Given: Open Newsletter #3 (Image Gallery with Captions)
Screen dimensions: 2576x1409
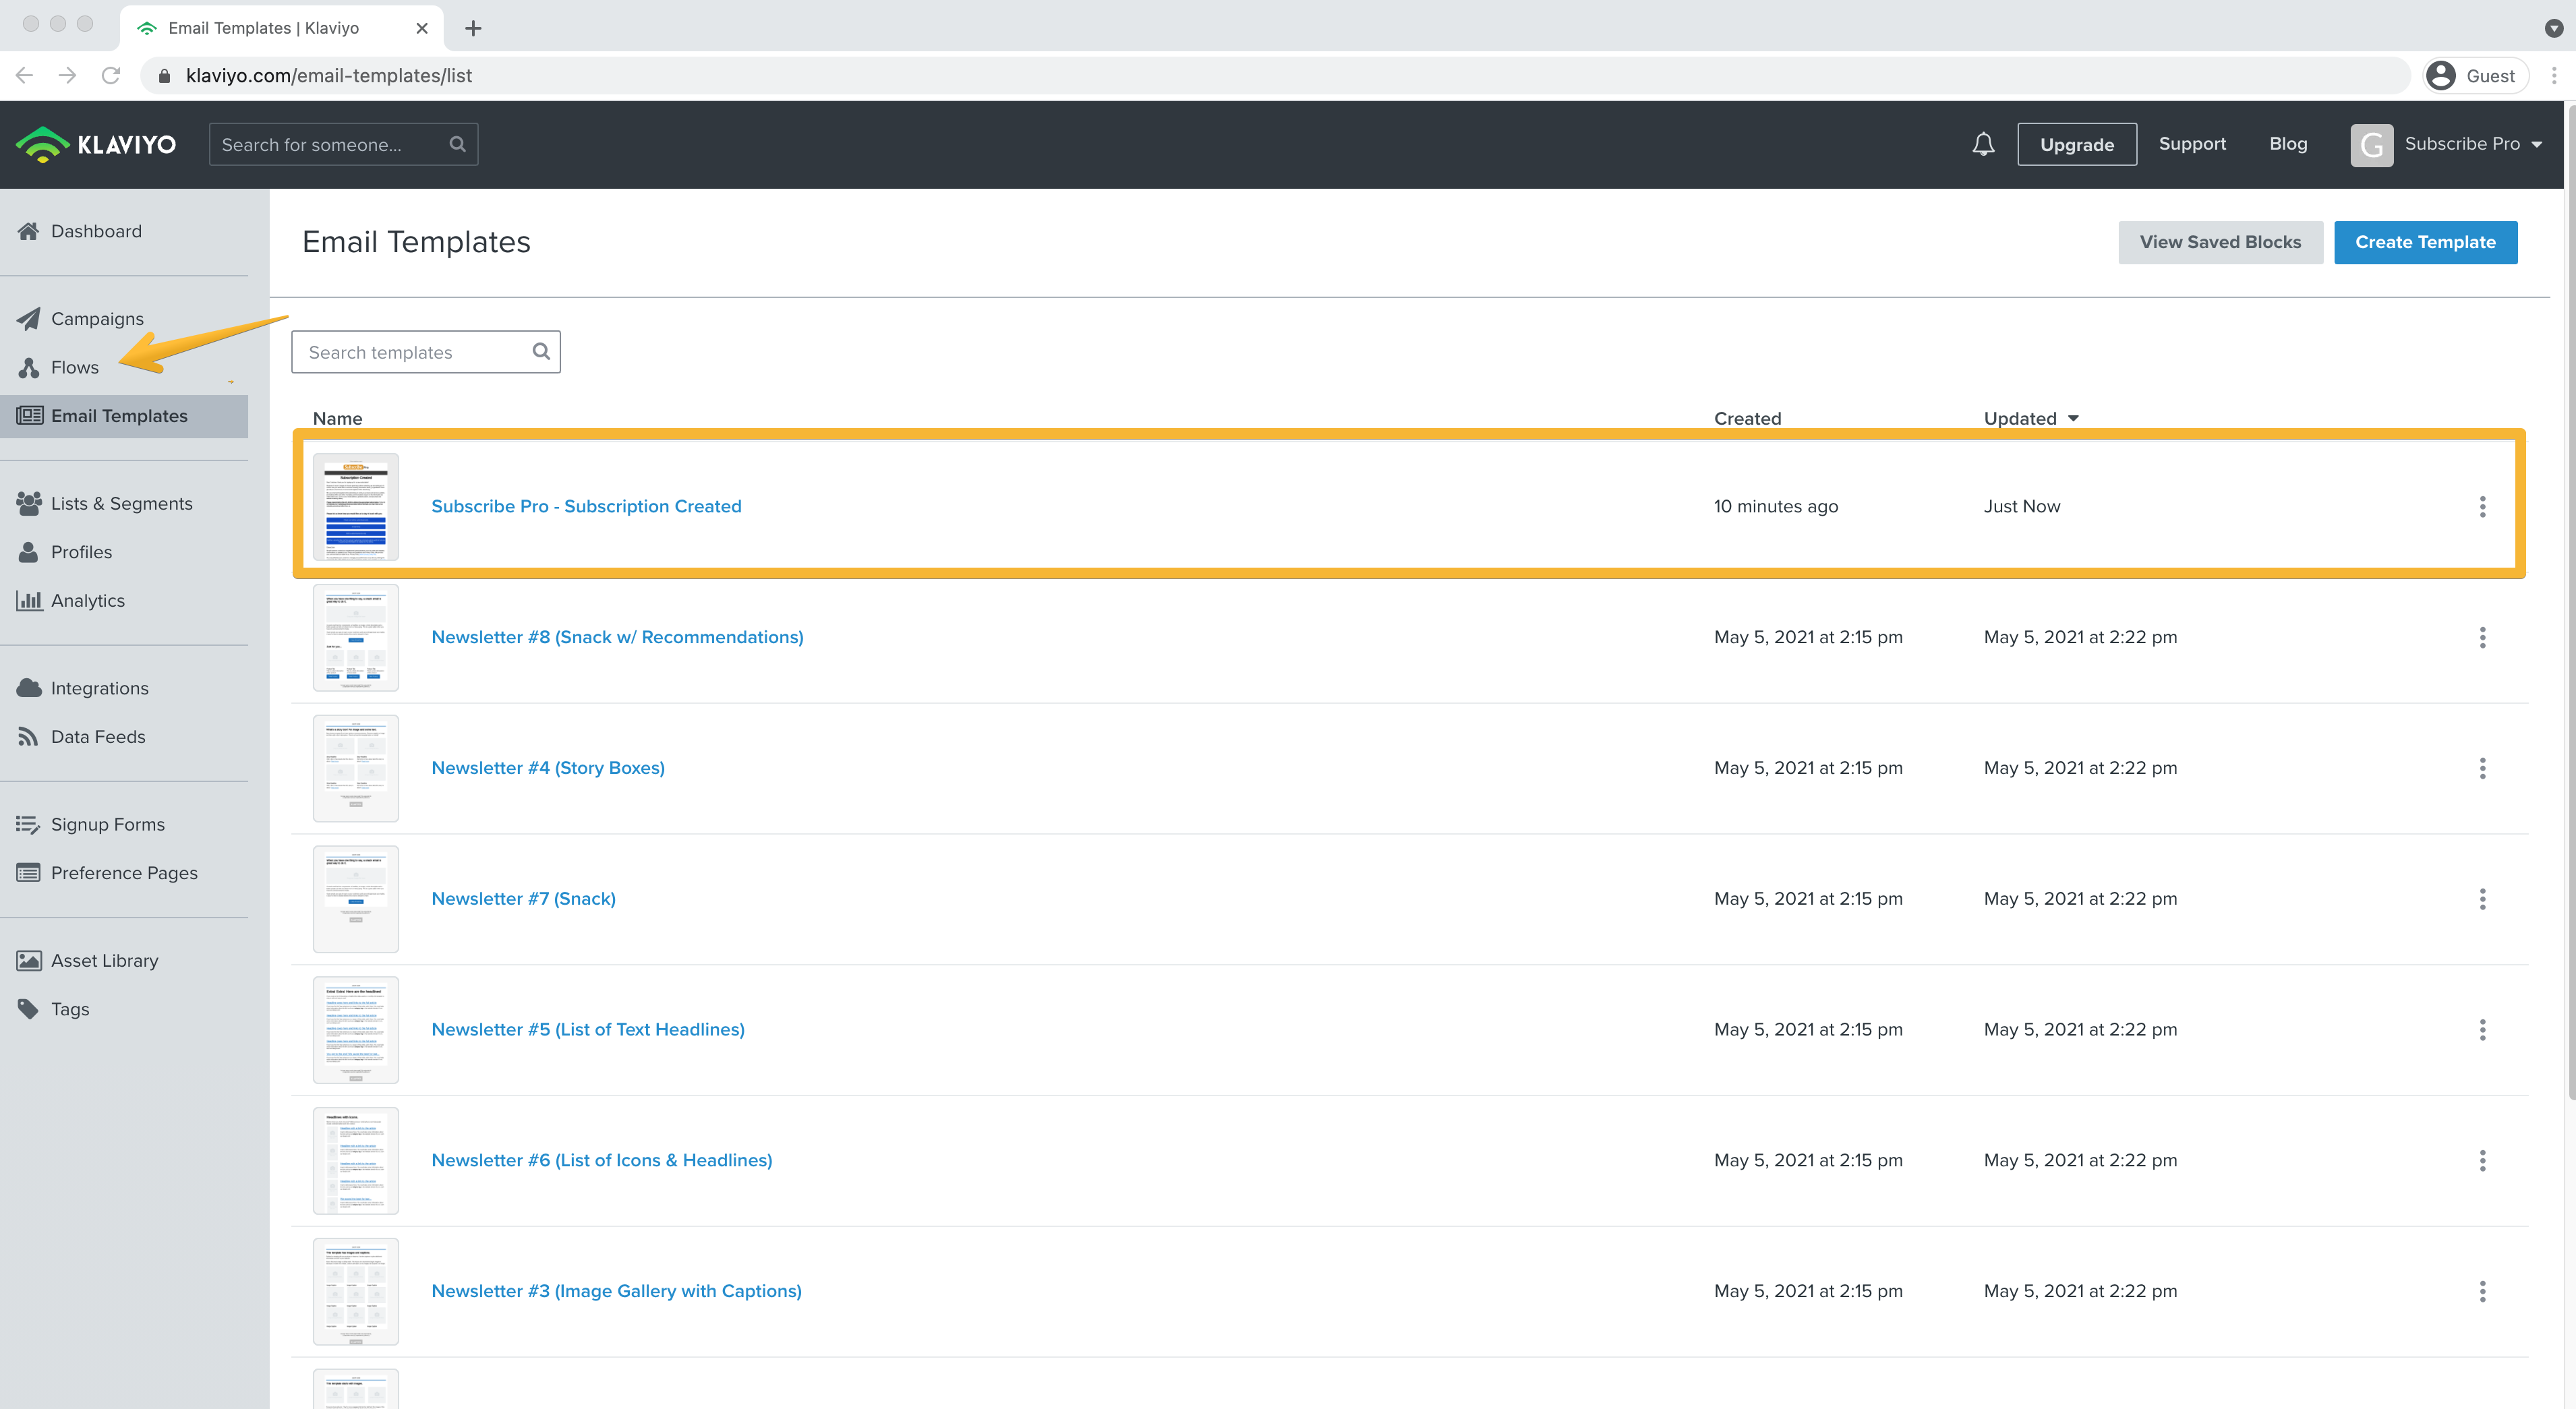Looking at the screenshot, I should pos(616,1291).
